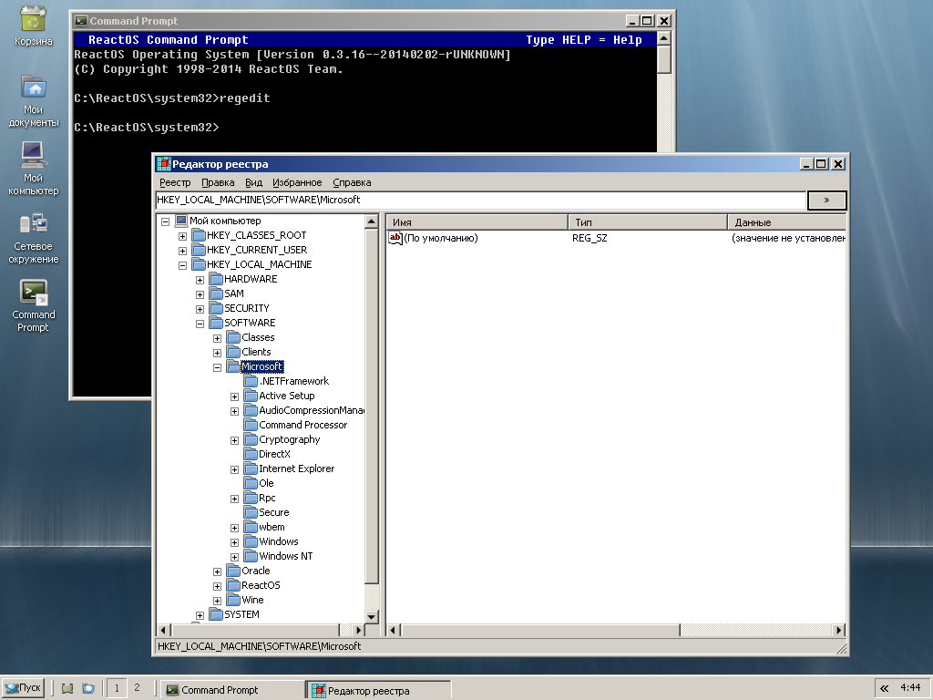Click the Command Prompt window title bar icon
Screen dimensions: 933x700
[81, 21]
